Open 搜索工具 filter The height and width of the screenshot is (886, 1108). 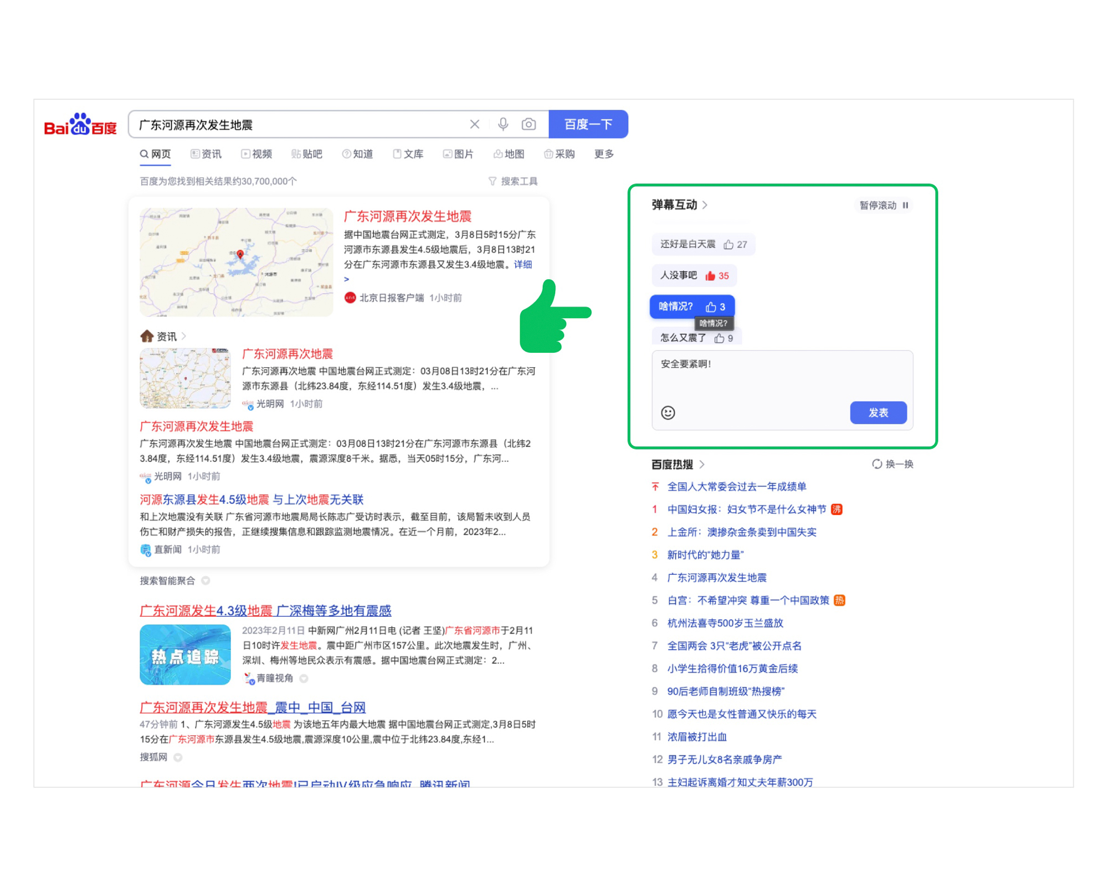coord(513,181)
